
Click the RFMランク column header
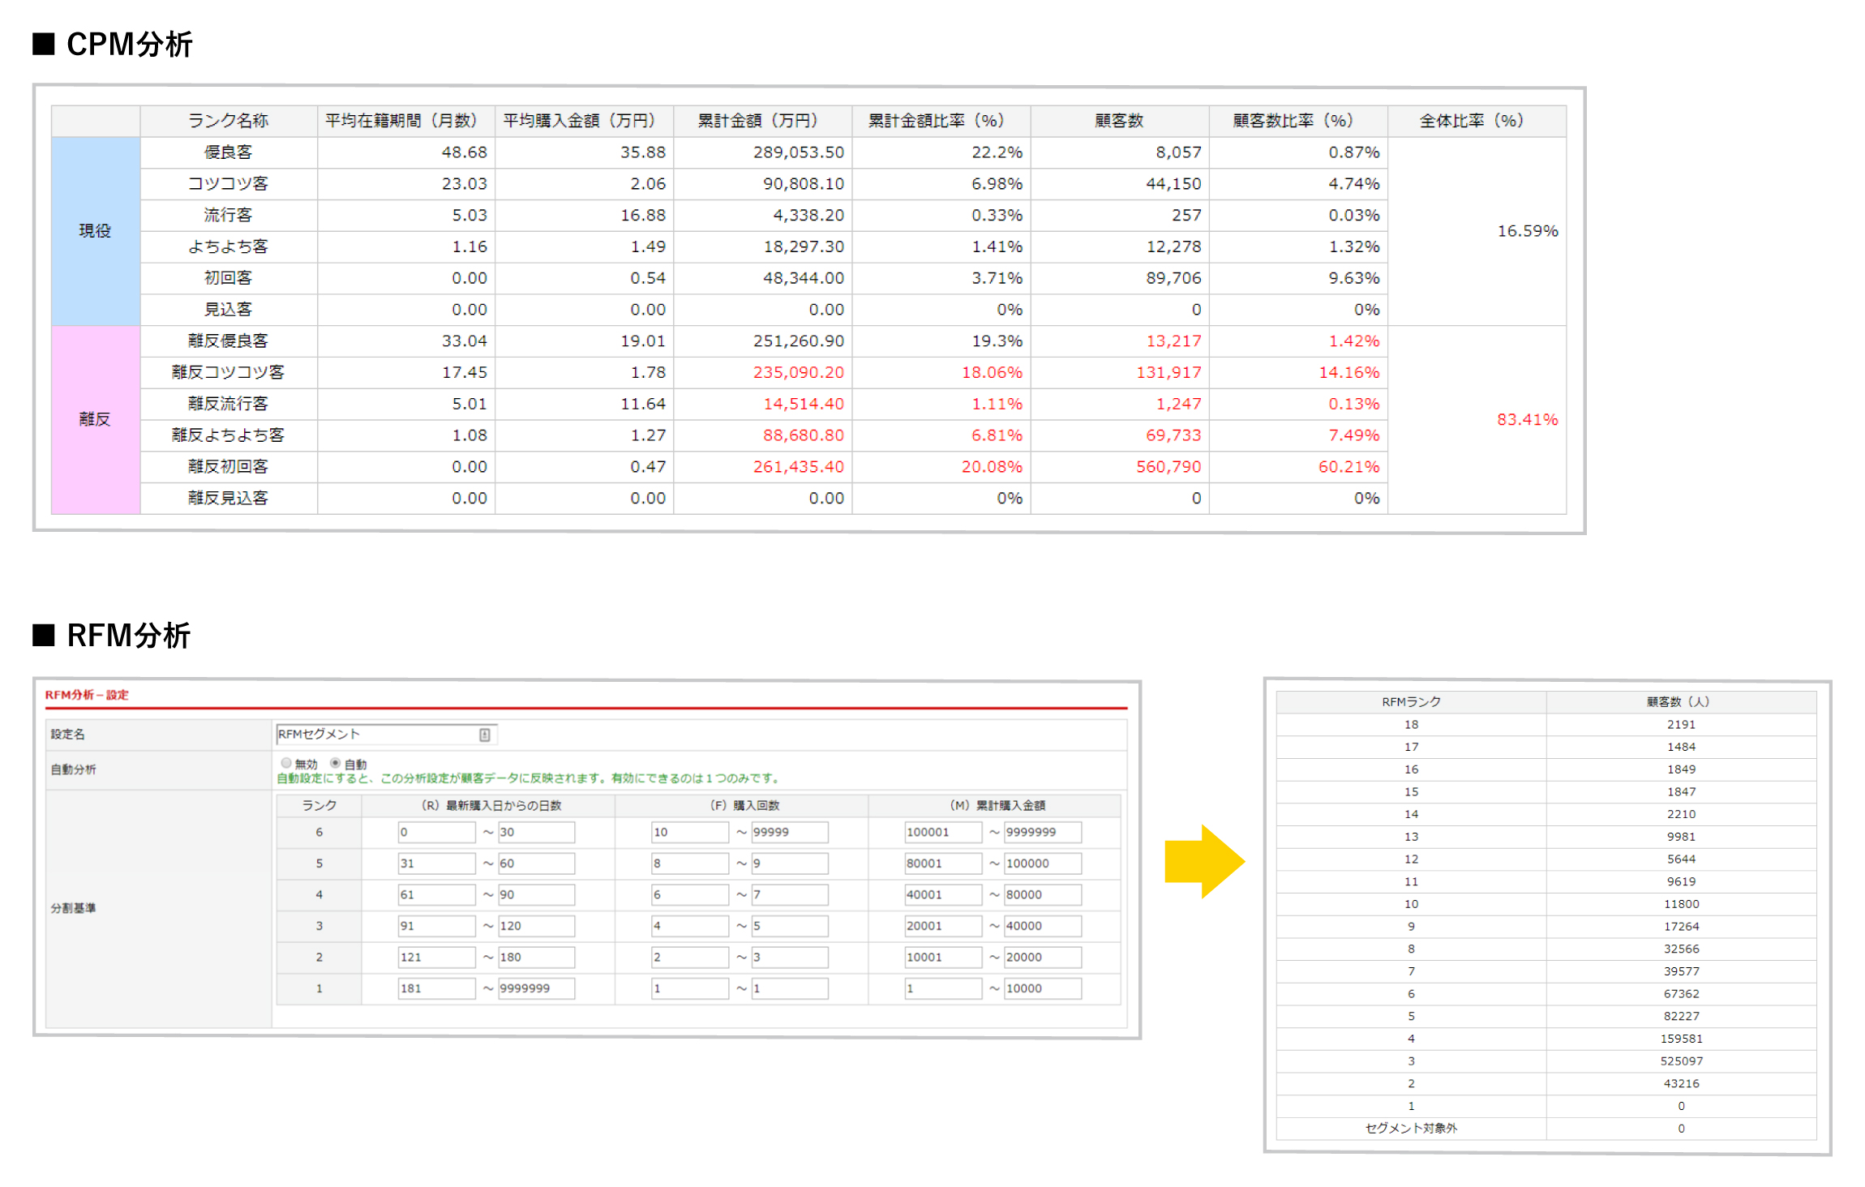pyautogui.click(x=1411, y=702)
